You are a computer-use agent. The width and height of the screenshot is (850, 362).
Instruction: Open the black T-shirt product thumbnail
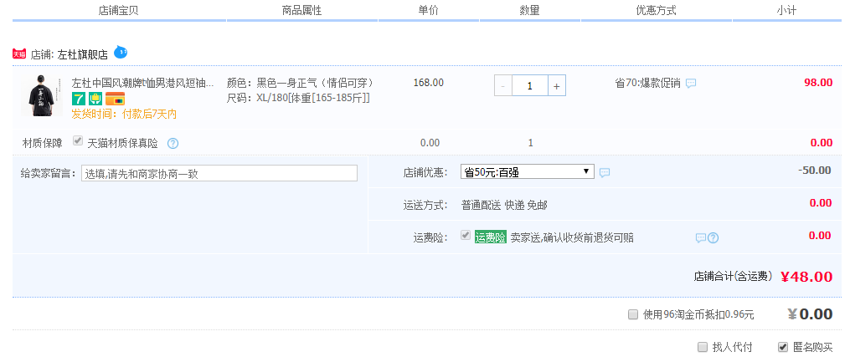coord(41,95)
